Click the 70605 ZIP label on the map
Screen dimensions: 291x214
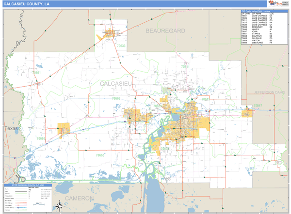165,149
